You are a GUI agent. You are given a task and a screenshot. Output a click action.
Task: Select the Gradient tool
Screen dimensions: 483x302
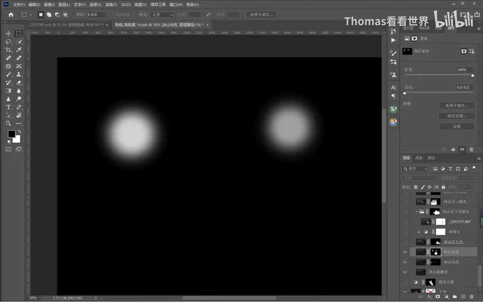coord(8,91)
